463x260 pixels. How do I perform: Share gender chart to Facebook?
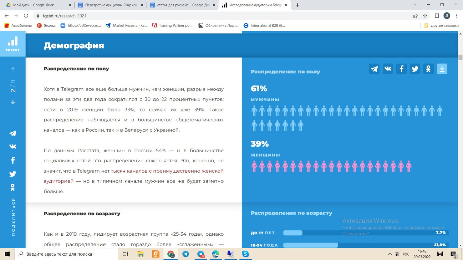pyautogui.click(x=401, y=69)
